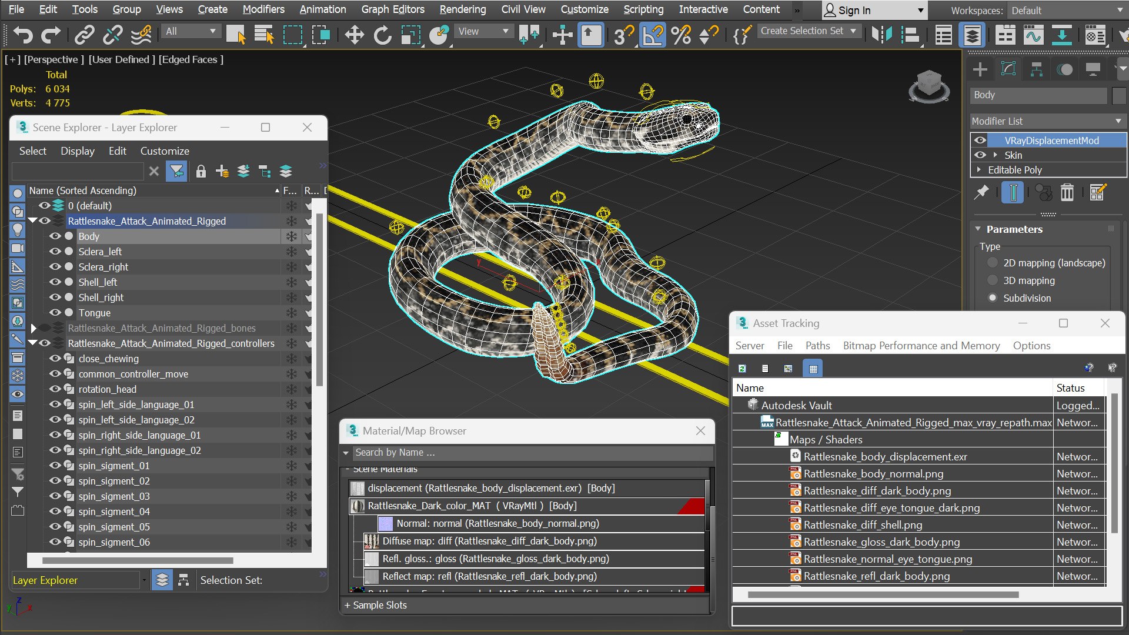This screenshot has height=635, width=1129.
Task: Open the Graph Editors menu
Action: click(x=393, y=9)
